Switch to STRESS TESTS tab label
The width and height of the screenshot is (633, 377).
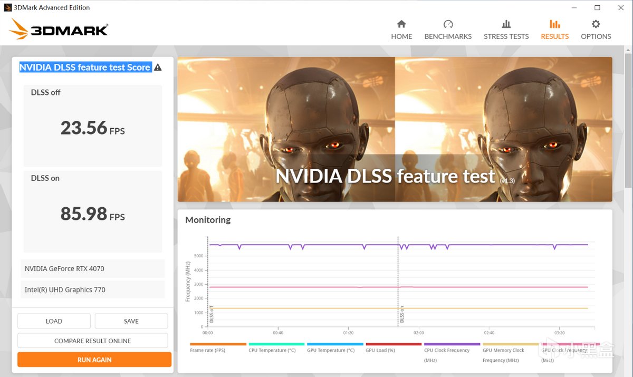tap(506, 36)
